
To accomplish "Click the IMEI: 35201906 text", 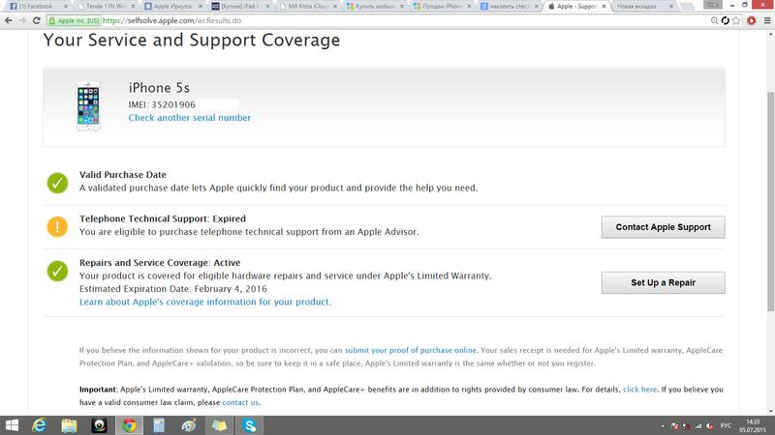I will coord(162,104).
